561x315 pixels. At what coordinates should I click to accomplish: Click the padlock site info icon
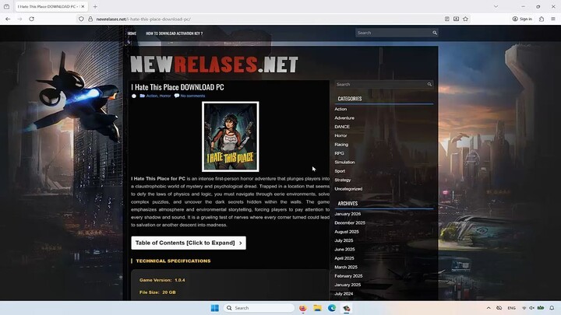(x=90, y=19)
